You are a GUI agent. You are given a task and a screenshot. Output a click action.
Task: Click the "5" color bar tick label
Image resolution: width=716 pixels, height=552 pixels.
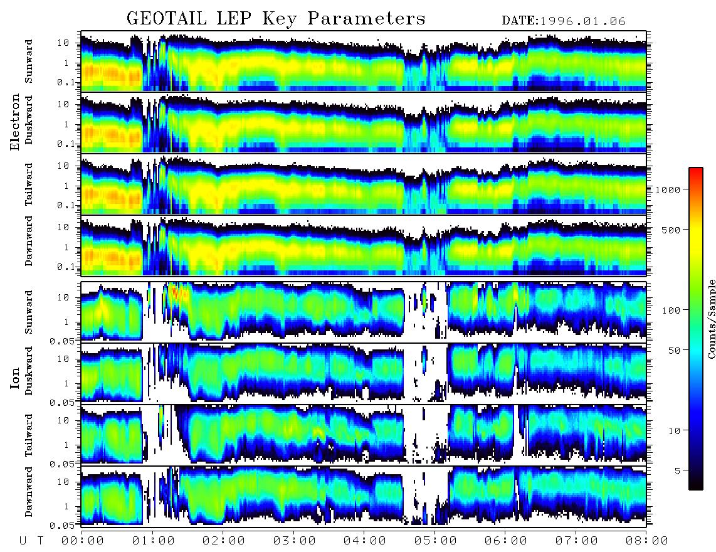pyautogui.click(x=677, y=470)
